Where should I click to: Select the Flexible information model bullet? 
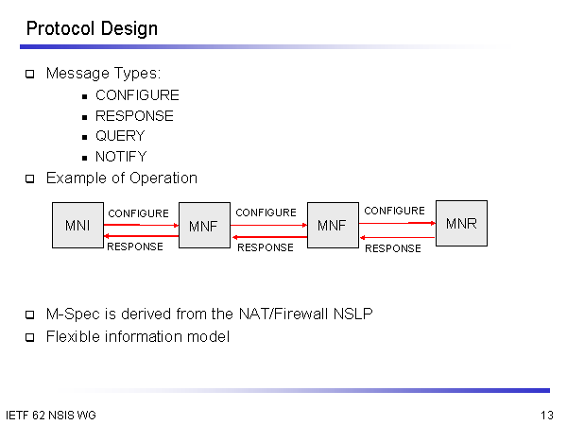click(x=138, y=335)
